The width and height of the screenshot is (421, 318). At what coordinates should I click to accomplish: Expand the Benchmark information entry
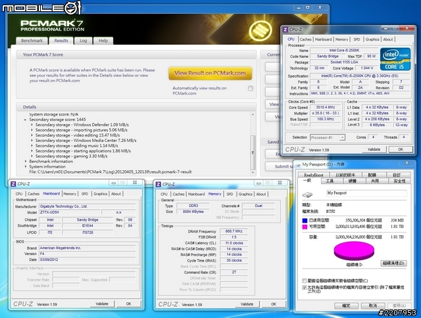pyautogui.click(x=26, y=161)
